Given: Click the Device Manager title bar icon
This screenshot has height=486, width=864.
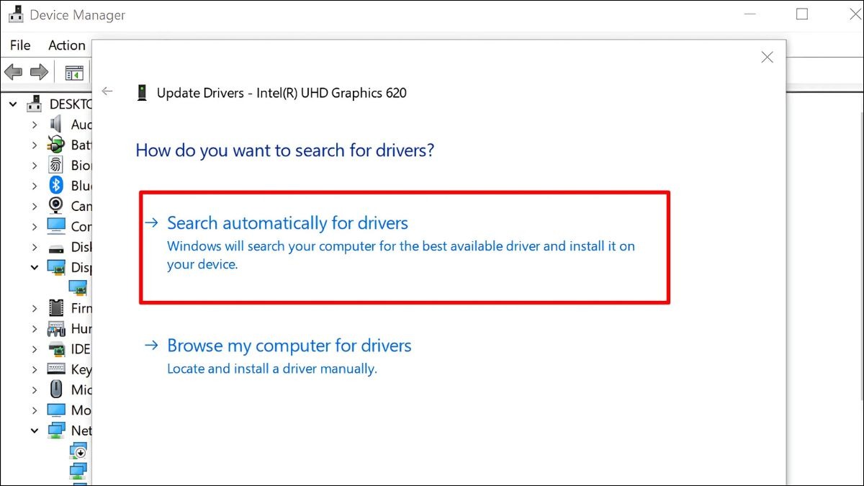Looking at the screenshot, I should (x=16, y=14).
